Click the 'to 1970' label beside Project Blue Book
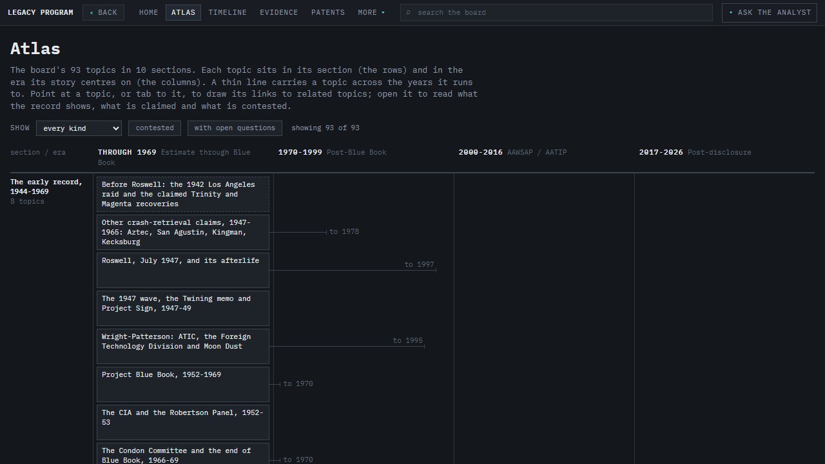The height and width of the screenshot is (464, 825). coord(298,383)
